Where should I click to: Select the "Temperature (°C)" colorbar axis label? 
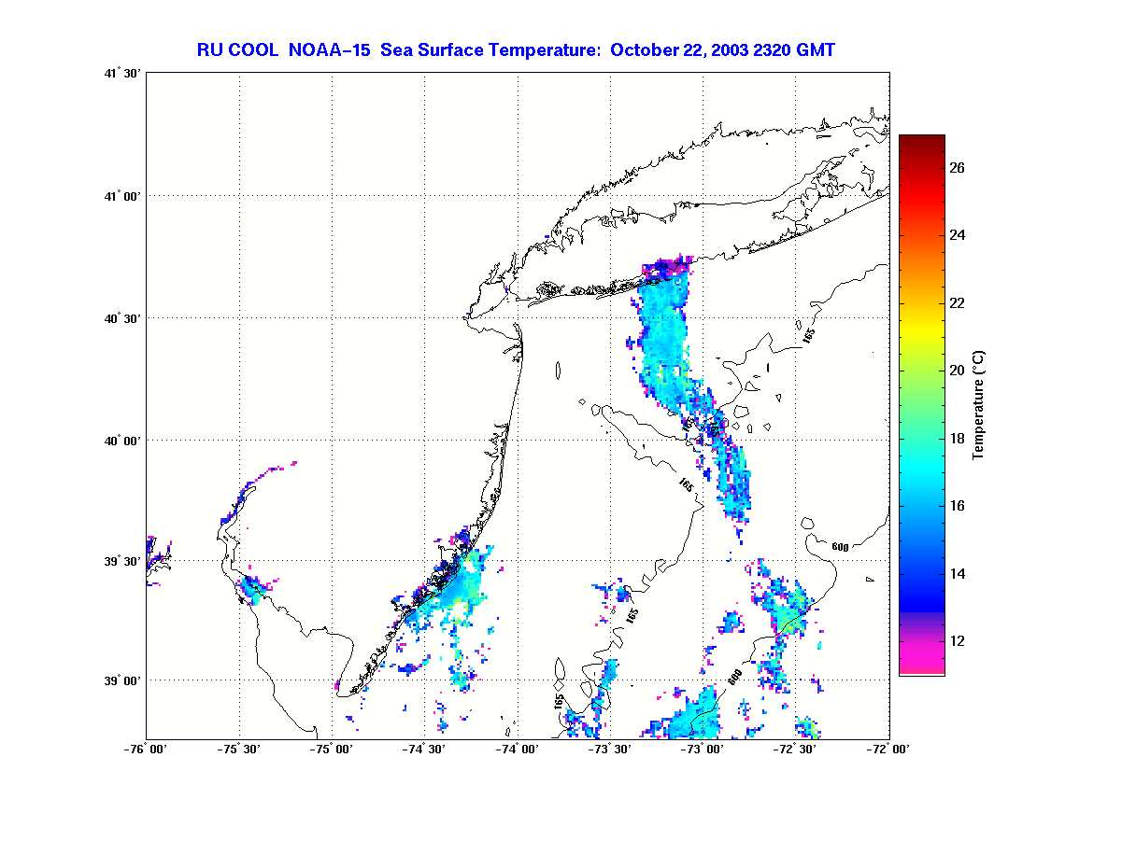tap(979, 404)
